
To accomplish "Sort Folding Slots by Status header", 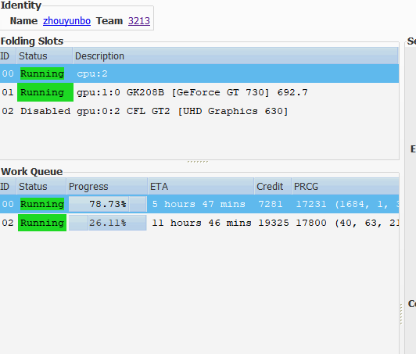I will pos(45,56).
